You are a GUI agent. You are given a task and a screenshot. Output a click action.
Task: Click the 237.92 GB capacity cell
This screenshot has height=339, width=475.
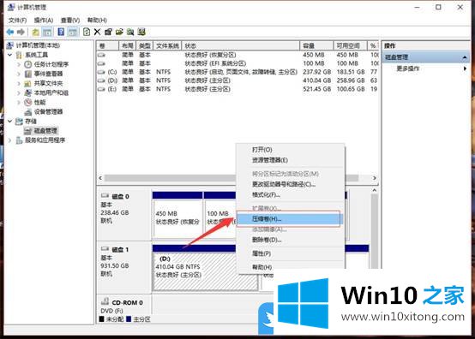point(316,72)
